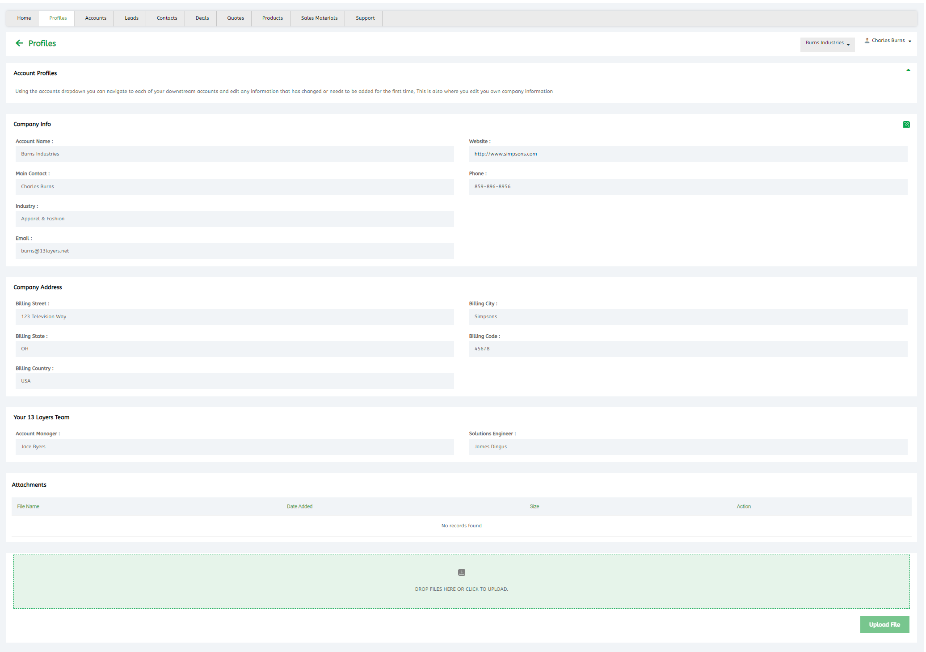The image size is (926, 652).
Task: Sort attachments by File Name column
Action: (x=28, y=507)
